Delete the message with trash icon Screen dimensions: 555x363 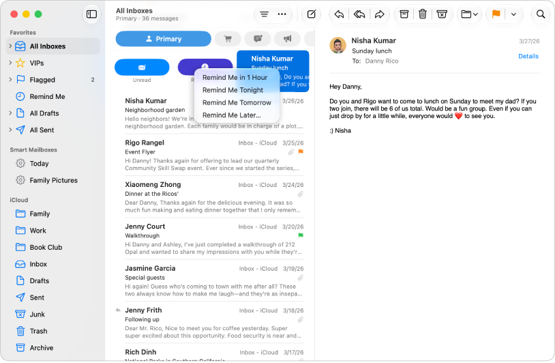coord(423,14)
